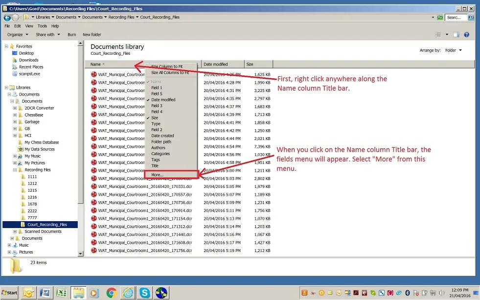Enable the Categories column
This screenshot has width=480, height=300.
(x=160, y=154)
